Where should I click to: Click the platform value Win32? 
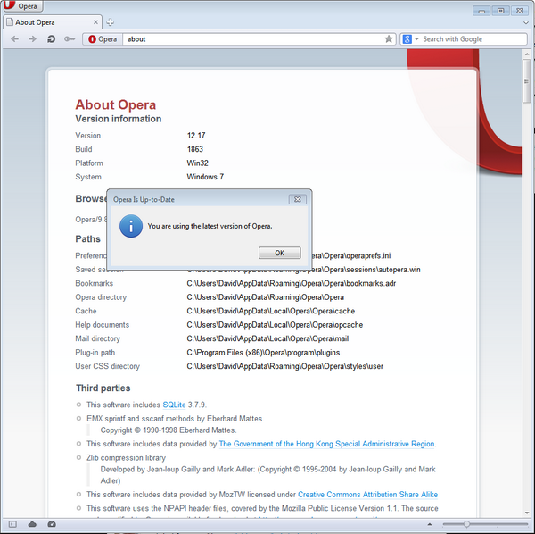pyautogui.click(x=198, y=163)
